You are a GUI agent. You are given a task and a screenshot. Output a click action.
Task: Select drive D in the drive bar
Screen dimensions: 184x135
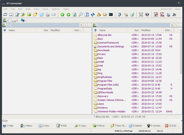(15, 21)
